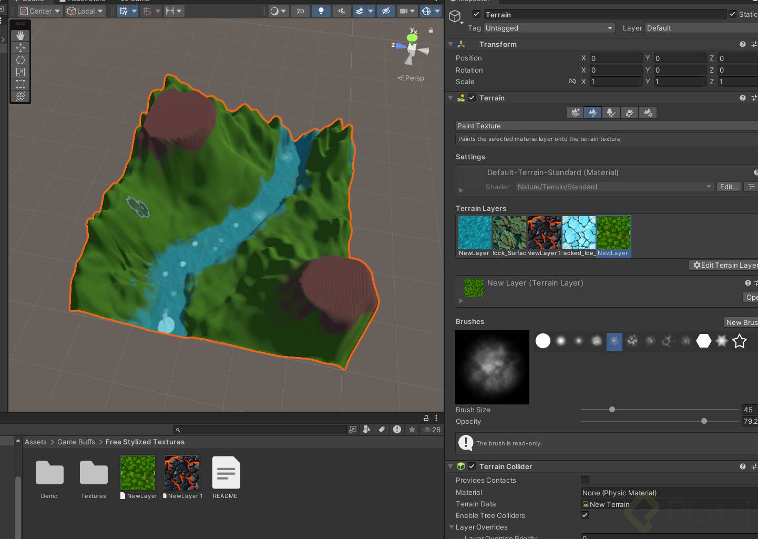The height and width of the screenshot is (539, 758).
Task: Choose the Paint Details terrain tool
Action: 629,113
